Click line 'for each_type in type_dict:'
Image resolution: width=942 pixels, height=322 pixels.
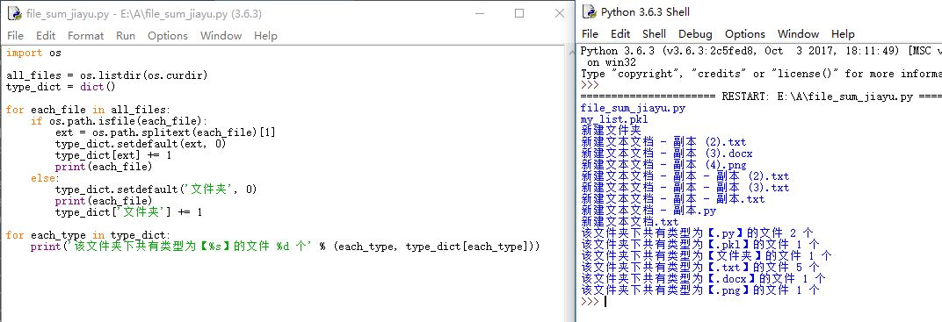click(88, 235)
